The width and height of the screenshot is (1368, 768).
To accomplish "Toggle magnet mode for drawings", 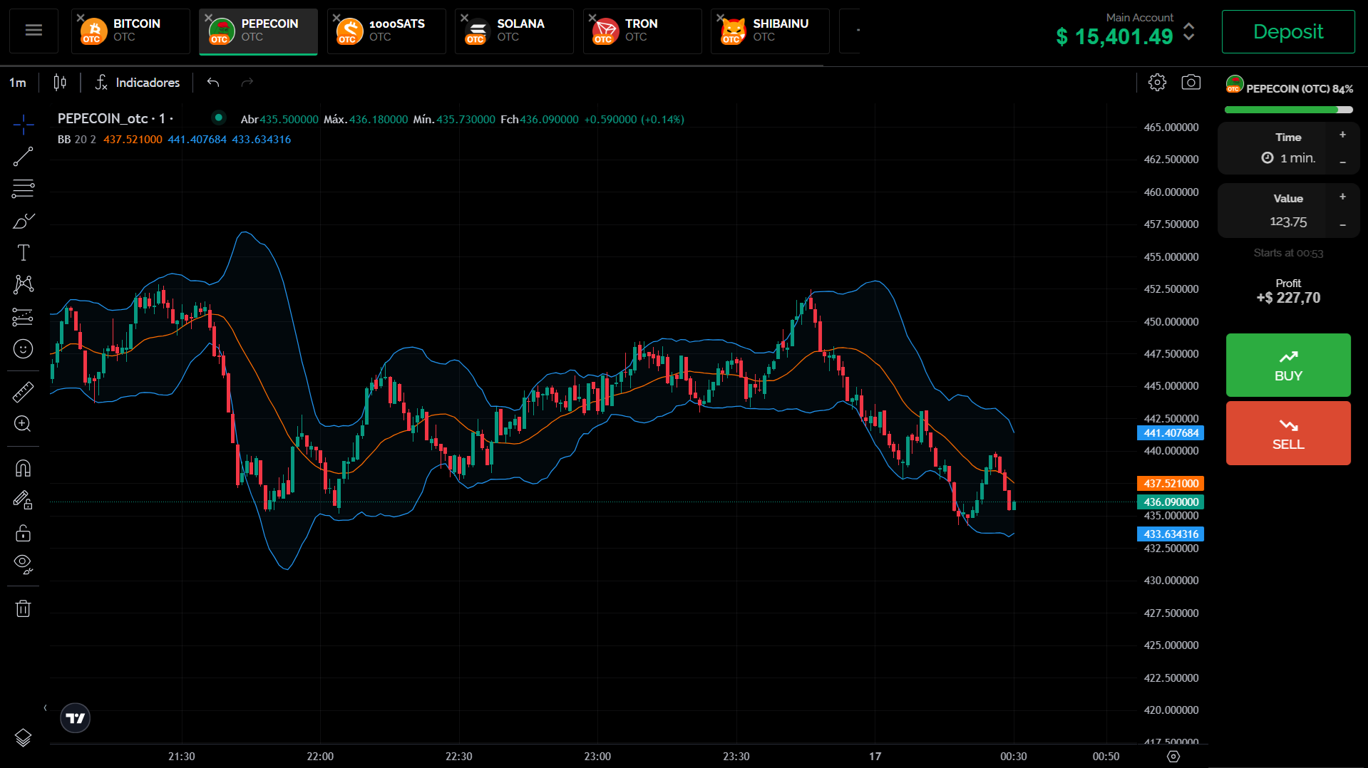I will (23, 468).
